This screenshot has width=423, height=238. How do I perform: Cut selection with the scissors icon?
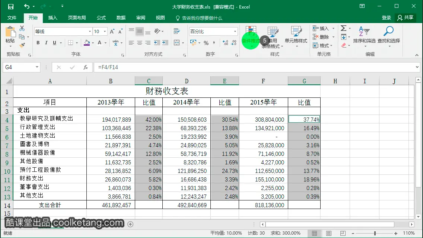22,28
